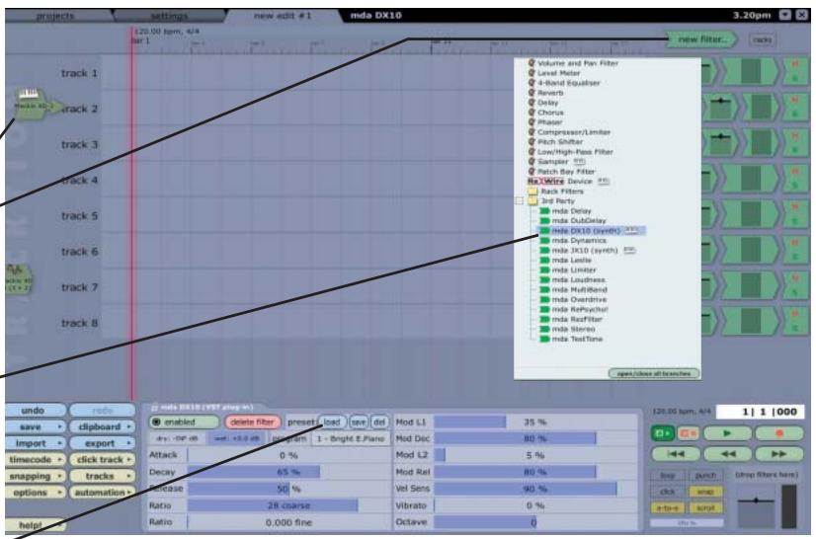
Task: Start playback with the play button
Action: pos(727,432)
